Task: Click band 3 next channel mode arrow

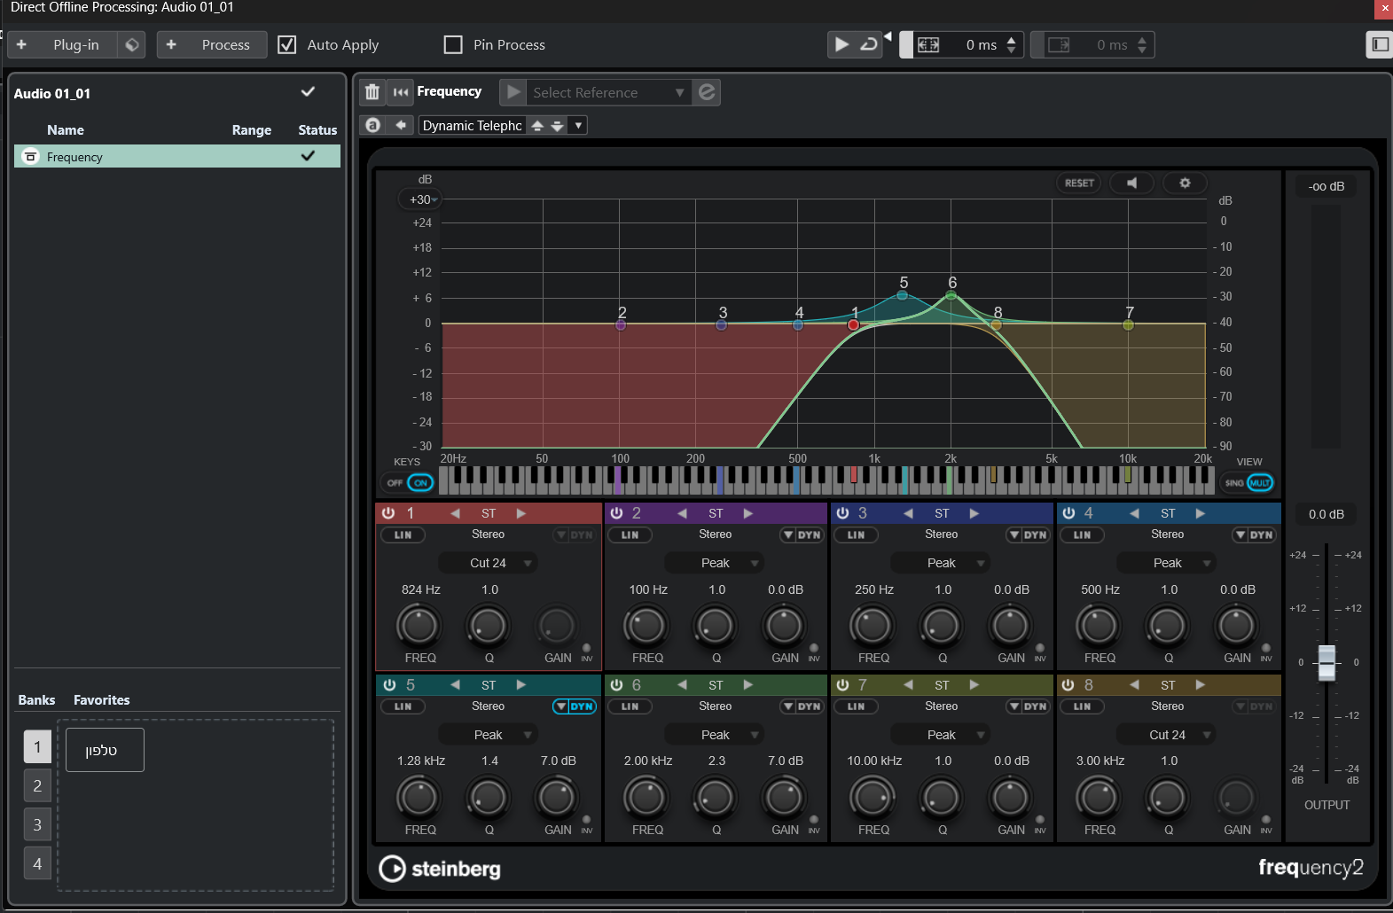Action: pos(974,513)
